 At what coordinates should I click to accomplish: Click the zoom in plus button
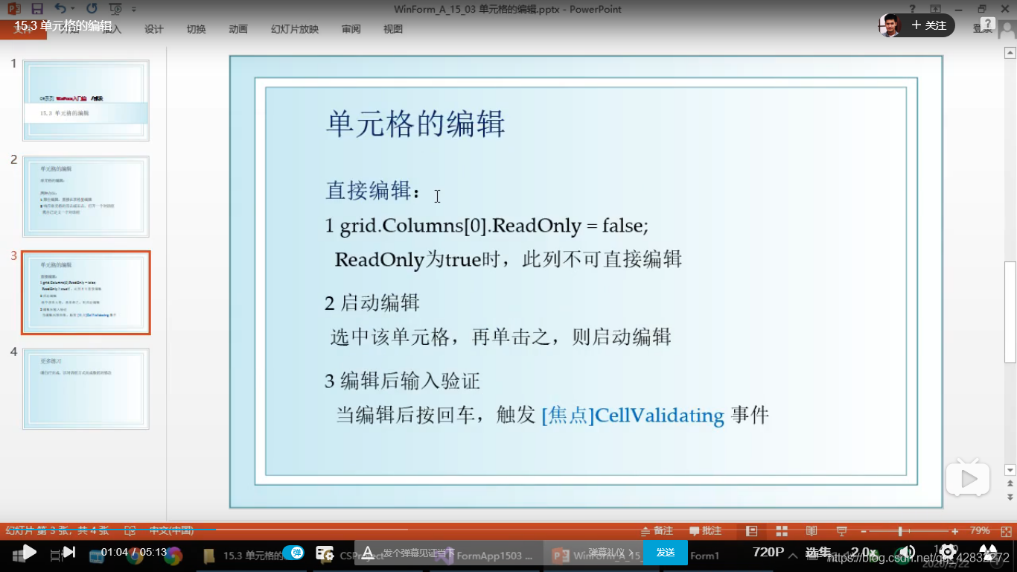coord(955,531)
